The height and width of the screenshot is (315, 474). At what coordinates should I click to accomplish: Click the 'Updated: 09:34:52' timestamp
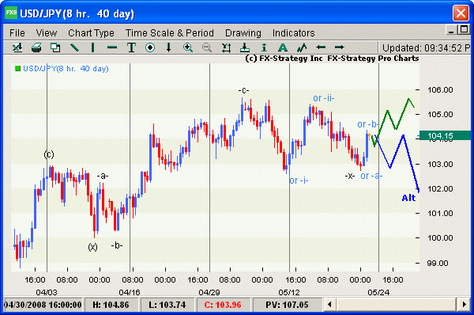coord(426,47)
